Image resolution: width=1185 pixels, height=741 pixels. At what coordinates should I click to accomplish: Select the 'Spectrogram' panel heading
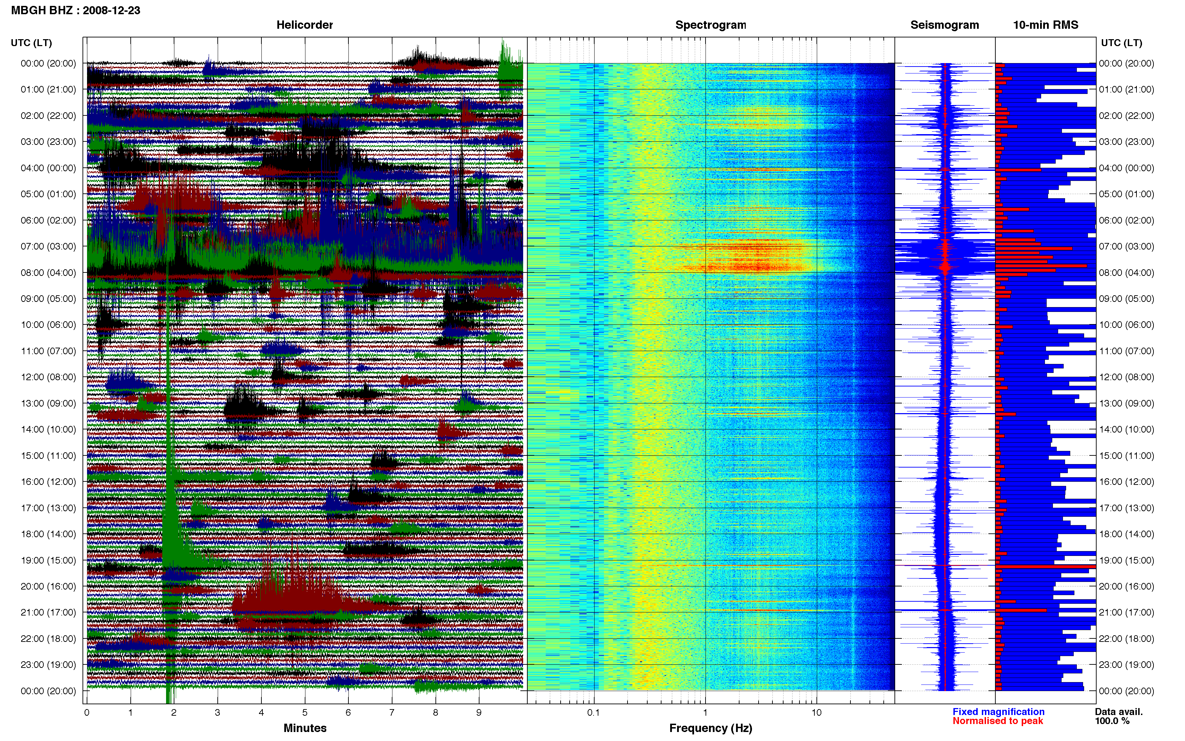pos(711,25)
